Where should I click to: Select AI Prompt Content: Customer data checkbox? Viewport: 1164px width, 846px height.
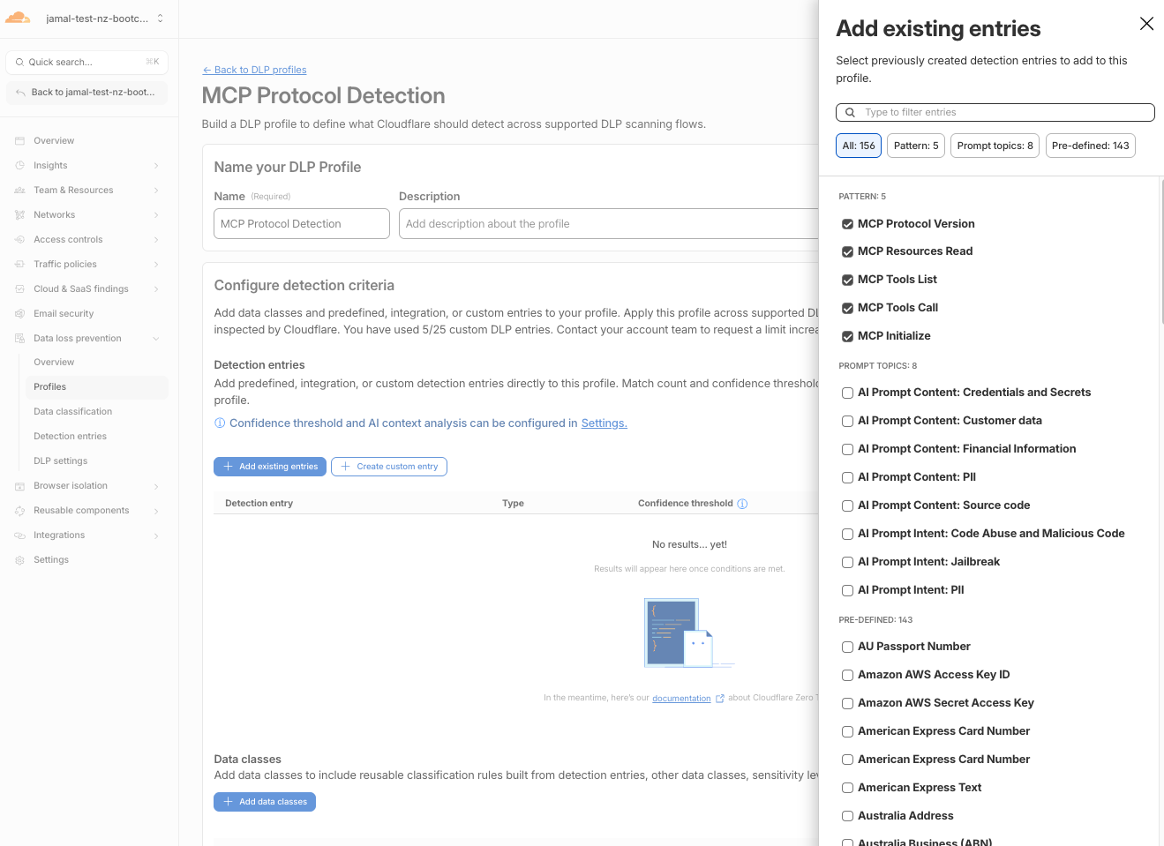coord(847,422)
